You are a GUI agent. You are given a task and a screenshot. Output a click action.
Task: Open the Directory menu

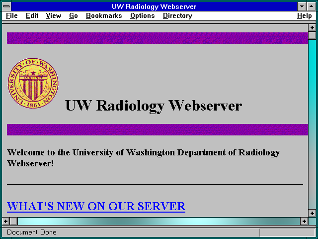click(x=178, y=16)
